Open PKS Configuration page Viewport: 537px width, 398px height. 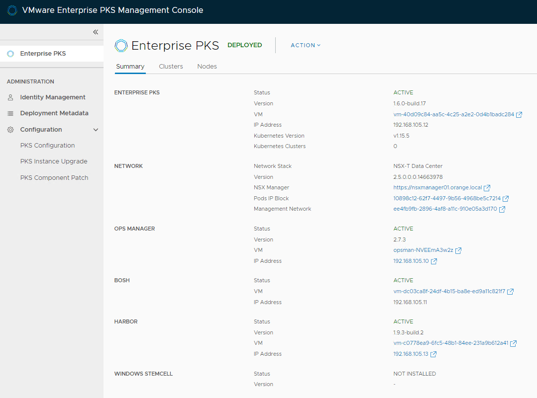tap(47, 145)
